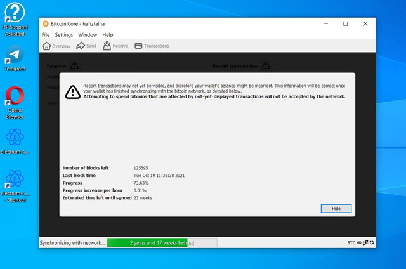
Task: Click the blocks left value 125595
Action: (141, 168)
